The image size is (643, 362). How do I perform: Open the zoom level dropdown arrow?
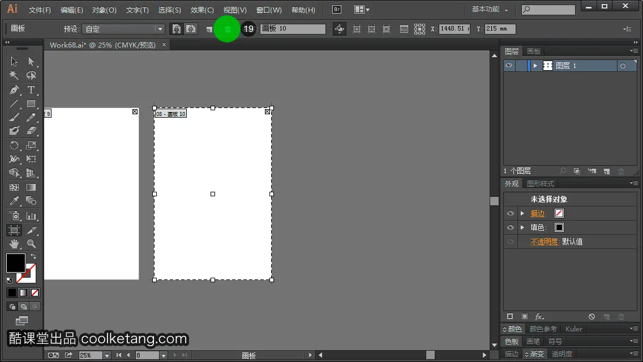pos(107,355)
